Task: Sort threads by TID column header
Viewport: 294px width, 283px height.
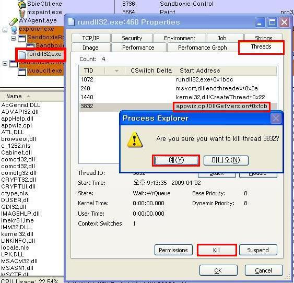Action: 92,70
